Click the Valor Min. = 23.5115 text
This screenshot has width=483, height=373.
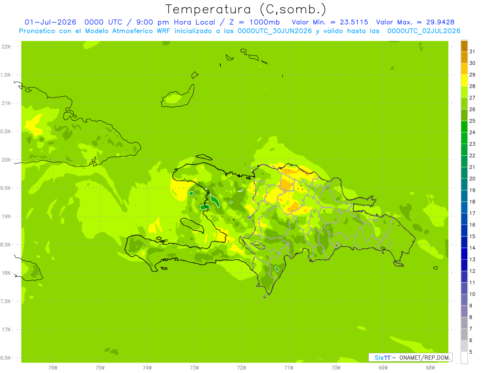330,22
